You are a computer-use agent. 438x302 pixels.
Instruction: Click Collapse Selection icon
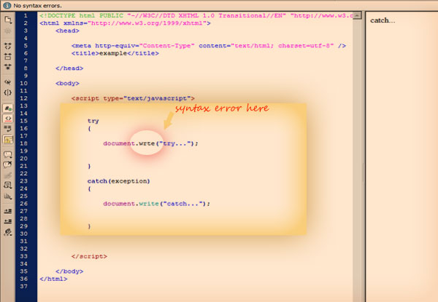pyautogui.click(x=8, y=57)
